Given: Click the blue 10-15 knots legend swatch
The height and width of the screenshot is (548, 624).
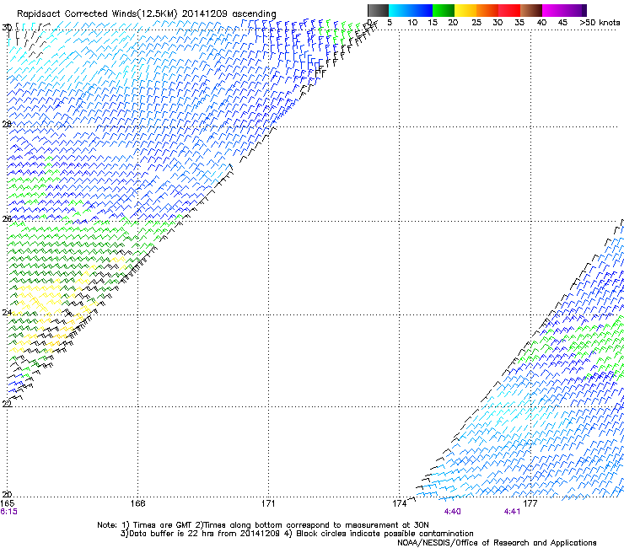Looking at the screenshot, I should click(x=422, y=10).
